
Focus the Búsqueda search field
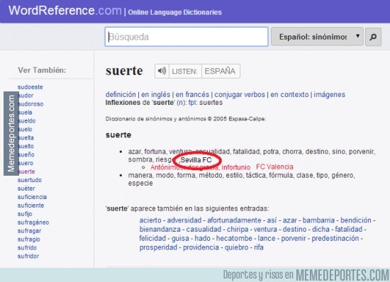pos(186,37)
